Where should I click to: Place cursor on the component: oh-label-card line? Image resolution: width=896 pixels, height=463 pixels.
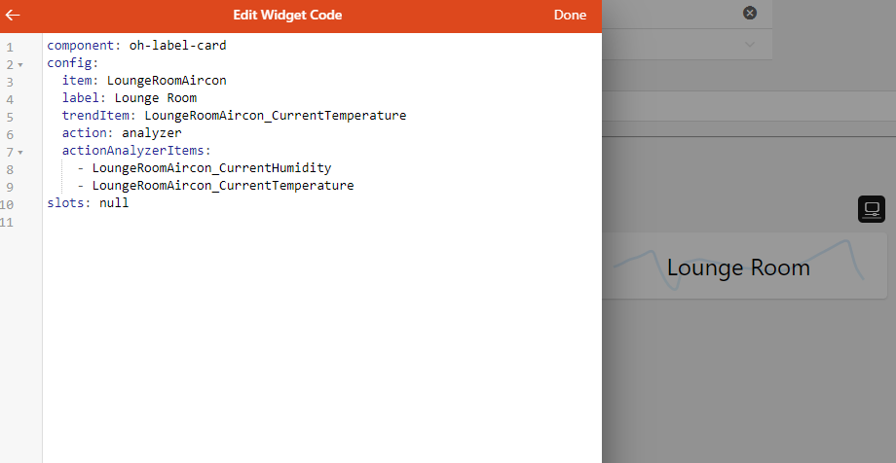(x=136, y=46)
